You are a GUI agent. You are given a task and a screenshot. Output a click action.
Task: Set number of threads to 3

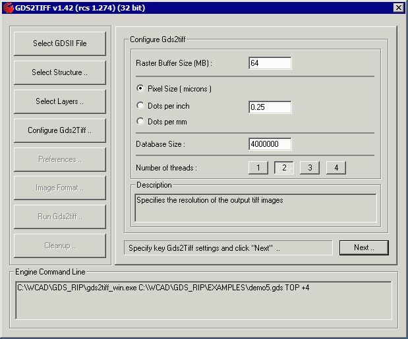tap(310, 168)
